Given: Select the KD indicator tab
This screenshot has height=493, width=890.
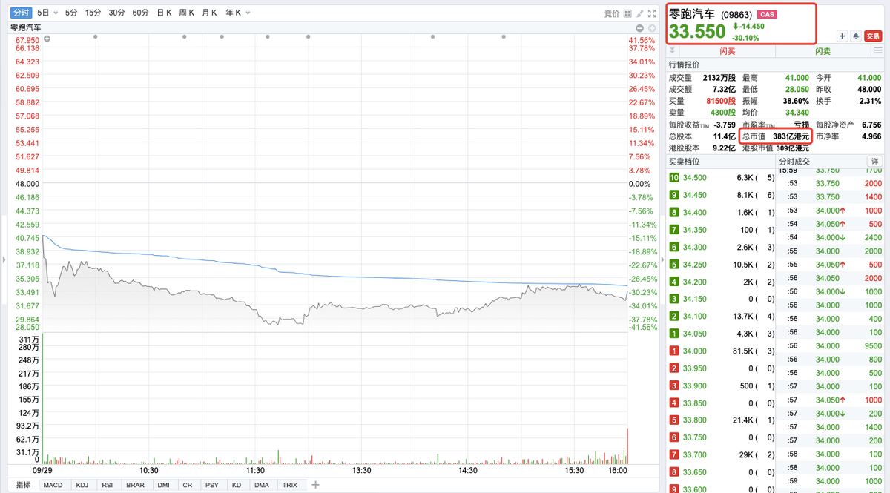Looking at the screenshot, I should [x=236, y=485].
